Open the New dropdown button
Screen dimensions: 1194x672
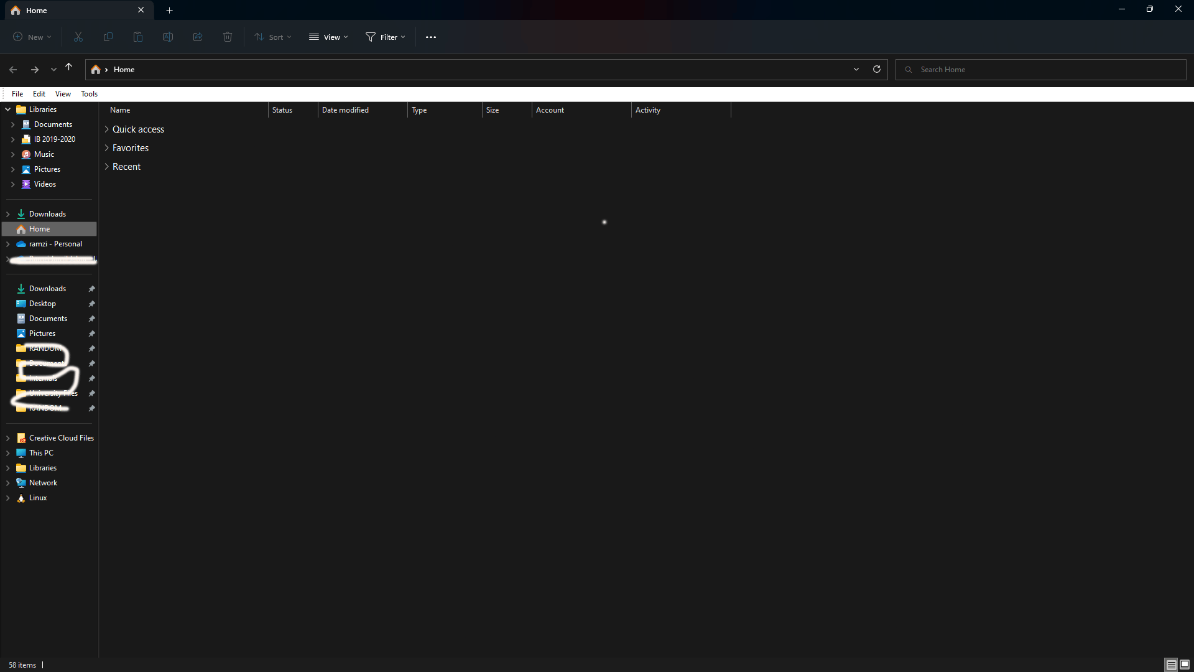[x=32, y=37]
